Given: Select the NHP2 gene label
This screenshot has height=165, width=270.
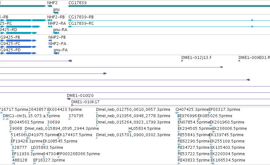Looking at the screenshot, I should (52, 3).
